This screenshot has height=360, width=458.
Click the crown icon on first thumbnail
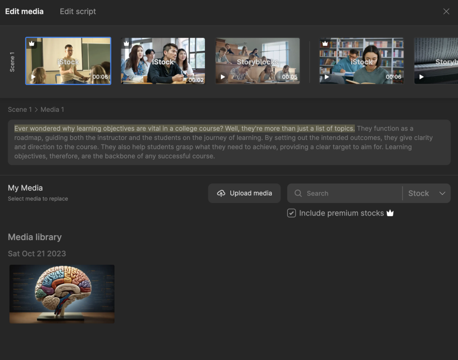pos(32,44)
